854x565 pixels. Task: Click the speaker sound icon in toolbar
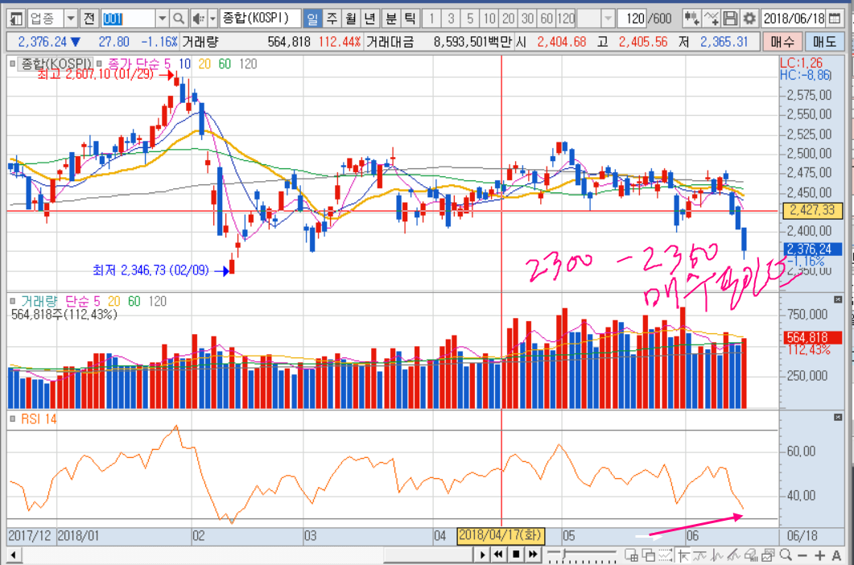197,19
